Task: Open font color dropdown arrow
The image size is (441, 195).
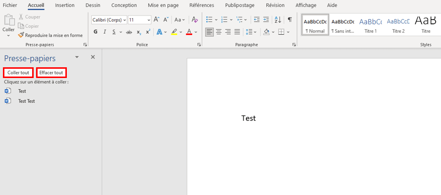Action: point(196,32)
